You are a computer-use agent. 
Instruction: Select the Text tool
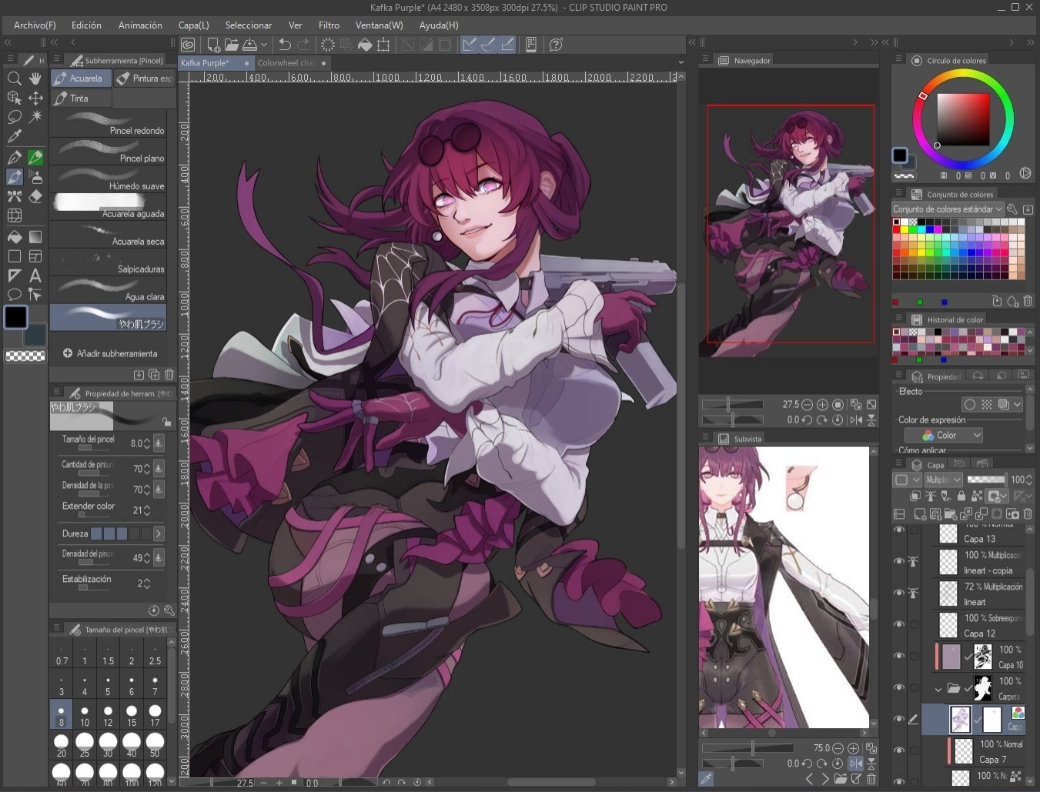click(x=35, y=276)
